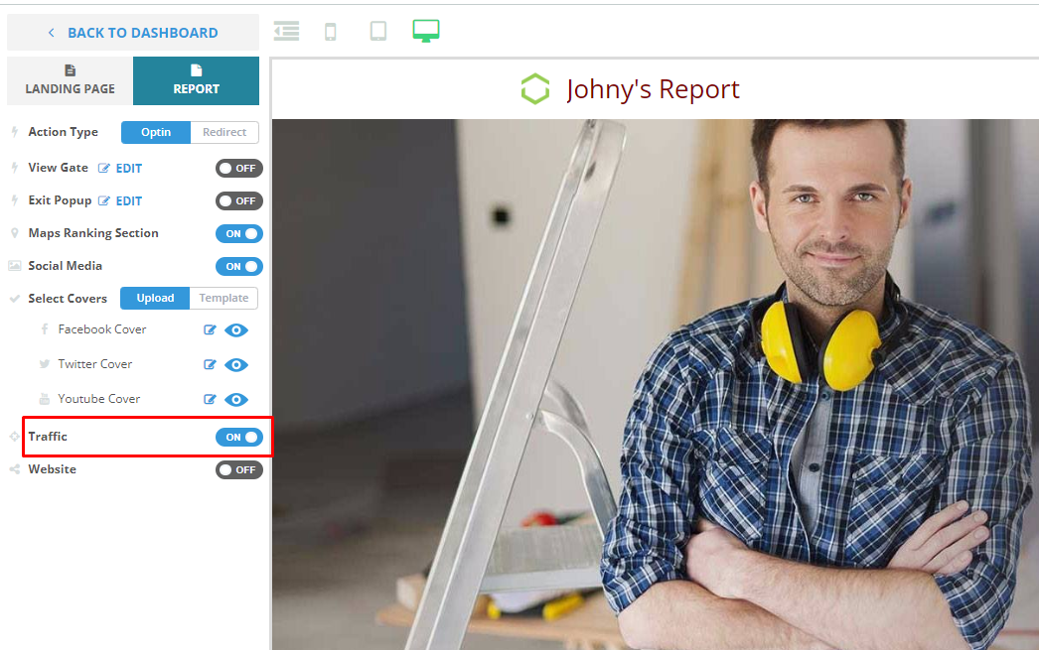Turn on the View Gate switch
The height and width of the screenshot is (650, 1039).
click(x=239, y=169)
